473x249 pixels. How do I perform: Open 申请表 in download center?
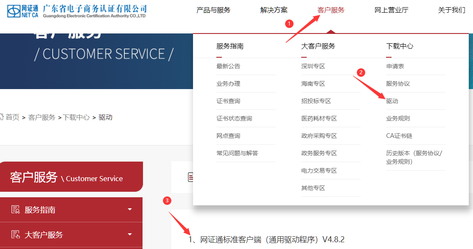(x=395, y=66)
